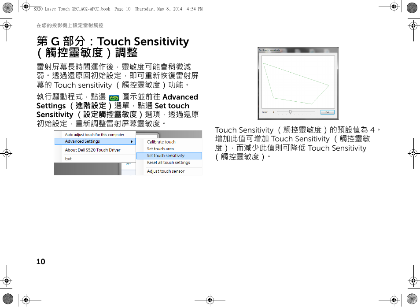Click the Set touch sensitivity dialog title bar
Viewport: 420px width, 307px height.
pos(298,50)
